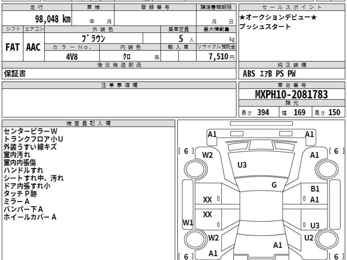Click the 諸元 header

point(292,103)
